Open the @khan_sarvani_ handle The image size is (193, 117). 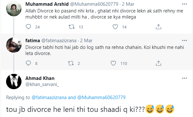click(x=42, y=84)
